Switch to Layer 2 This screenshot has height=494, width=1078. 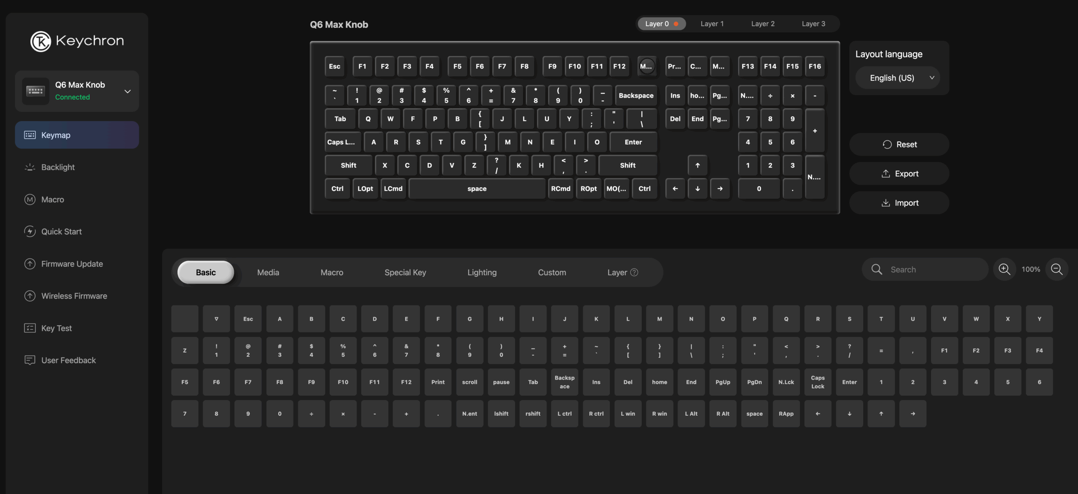pos(763,24)
